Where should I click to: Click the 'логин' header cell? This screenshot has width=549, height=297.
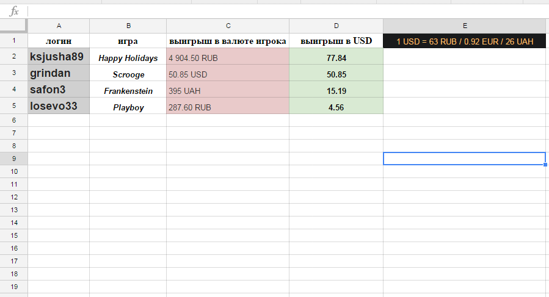coord(59,41)
